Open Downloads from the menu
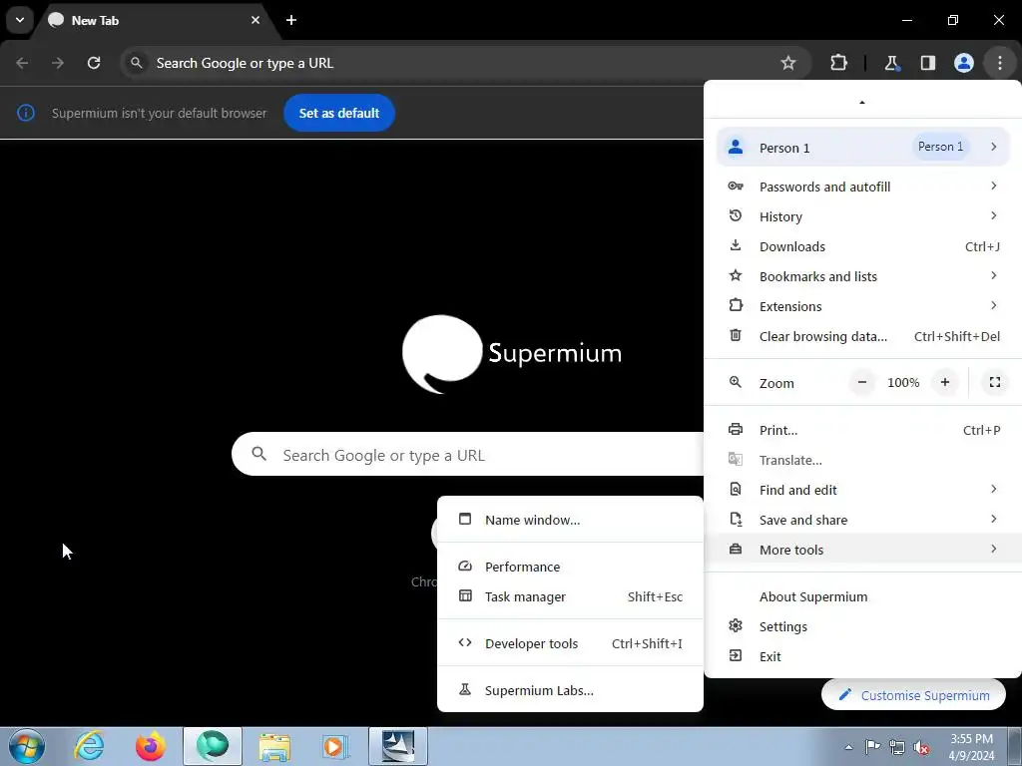 click(862, 246)
